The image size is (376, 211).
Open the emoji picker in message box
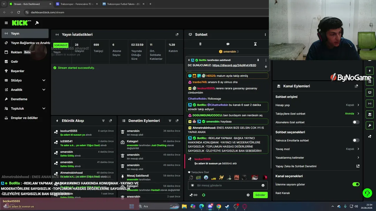263,186
